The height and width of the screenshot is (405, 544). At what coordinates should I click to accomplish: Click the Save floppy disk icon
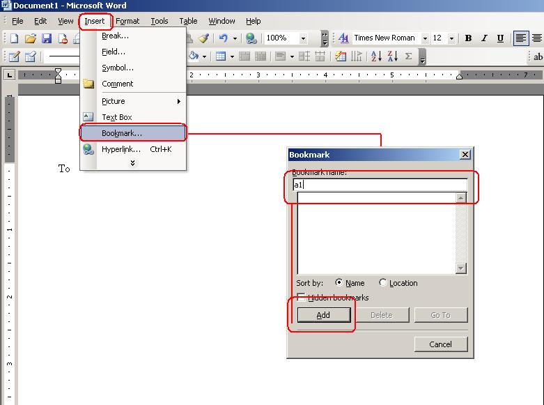(x=47, y=38)
